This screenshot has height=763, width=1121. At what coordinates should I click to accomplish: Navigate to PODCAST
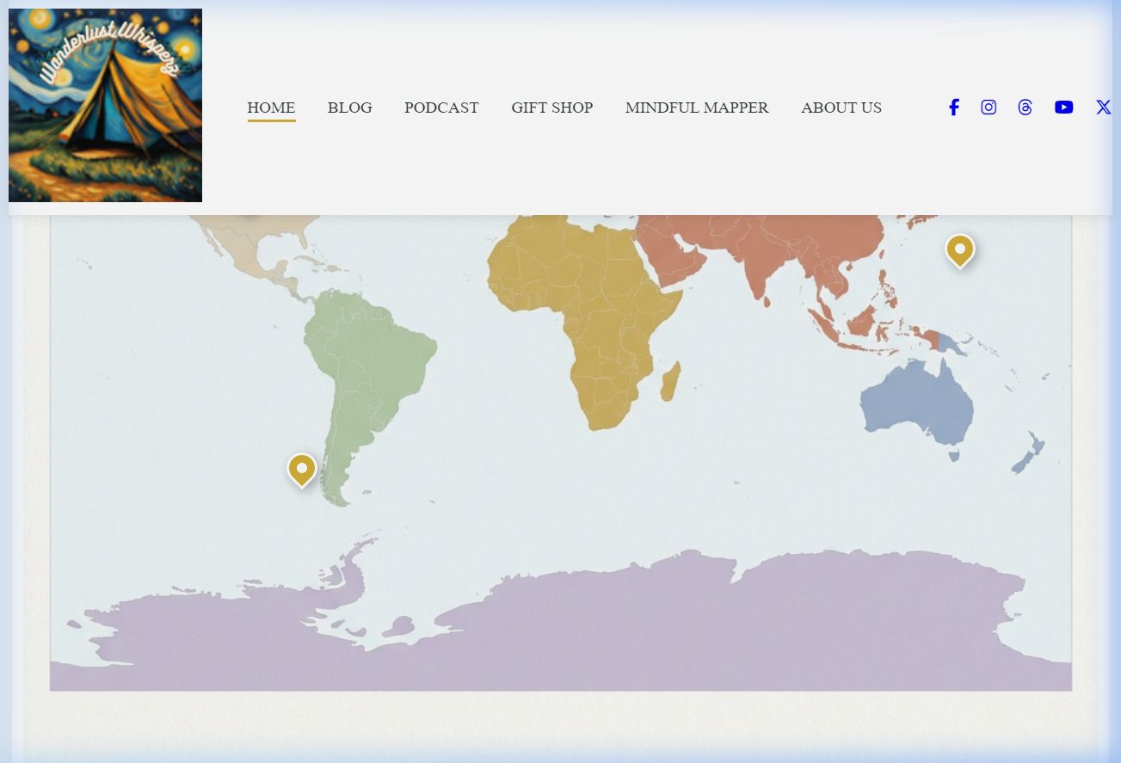(x=441, y=108)
